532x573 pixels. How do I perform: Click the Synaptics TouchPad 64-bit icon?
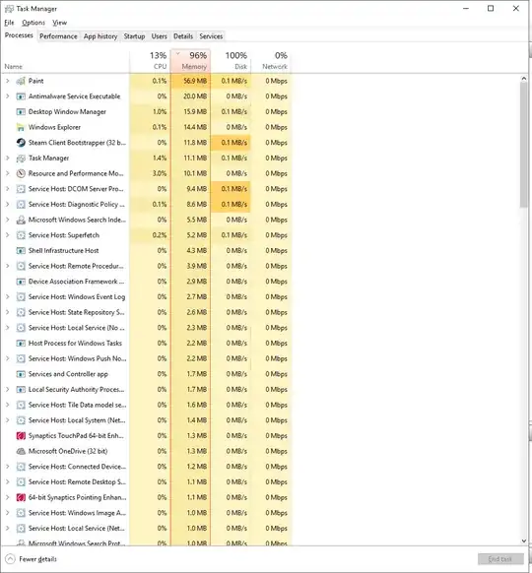tap(21, 435)
